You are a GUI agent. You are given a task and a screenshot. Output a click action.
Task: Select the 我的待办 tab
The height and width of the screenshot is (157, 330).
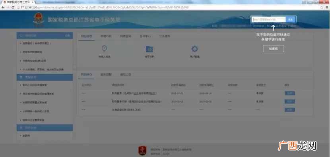tap(87, 74)
